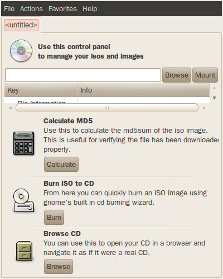The height and width of the screenshot is (279, 223).
Task: Click the CD drive burn icon
Action: [x=23, y=200]
